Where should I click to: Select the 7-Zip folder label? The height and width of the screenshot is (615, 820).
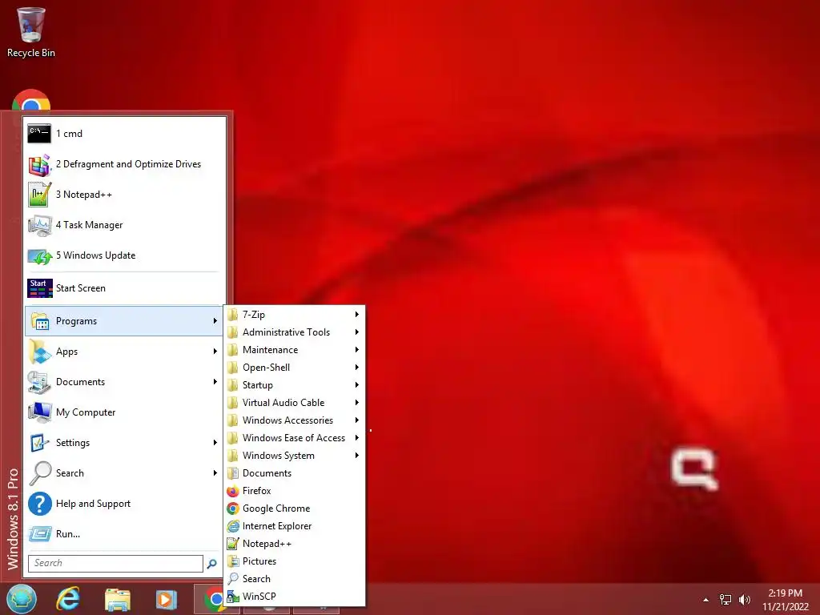(x=254, y=314)
